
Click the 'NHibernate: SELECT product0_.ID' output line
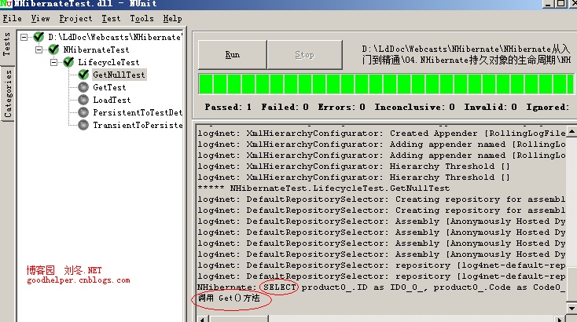381,287
